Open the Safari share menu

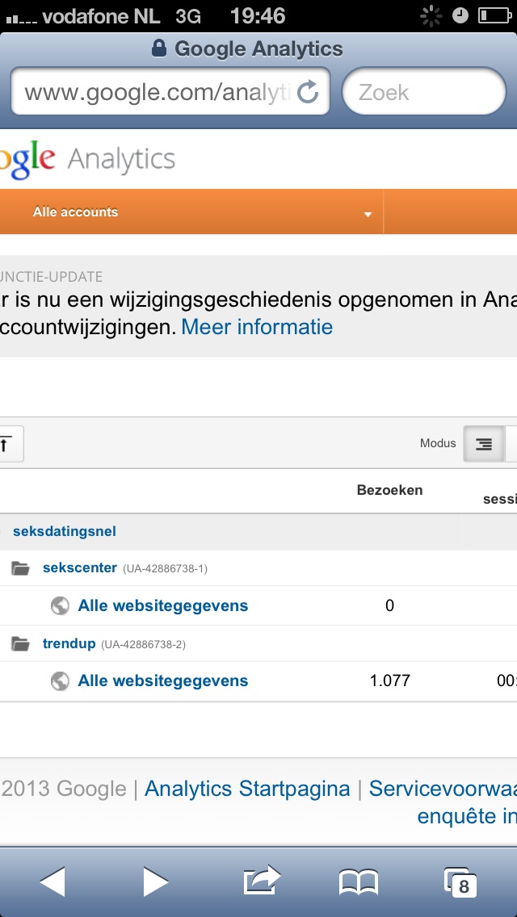click(262, 880)
